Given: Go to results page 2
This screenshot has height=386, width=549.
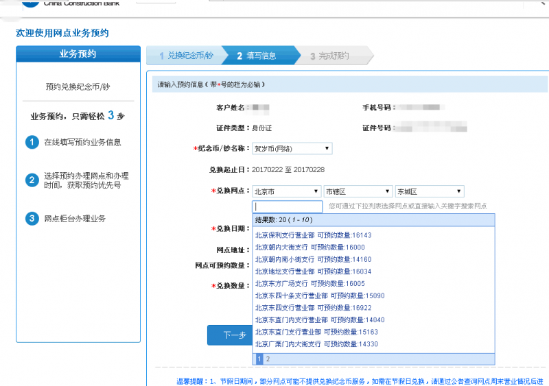Looking at the screenshot, I should click(268, 359).
